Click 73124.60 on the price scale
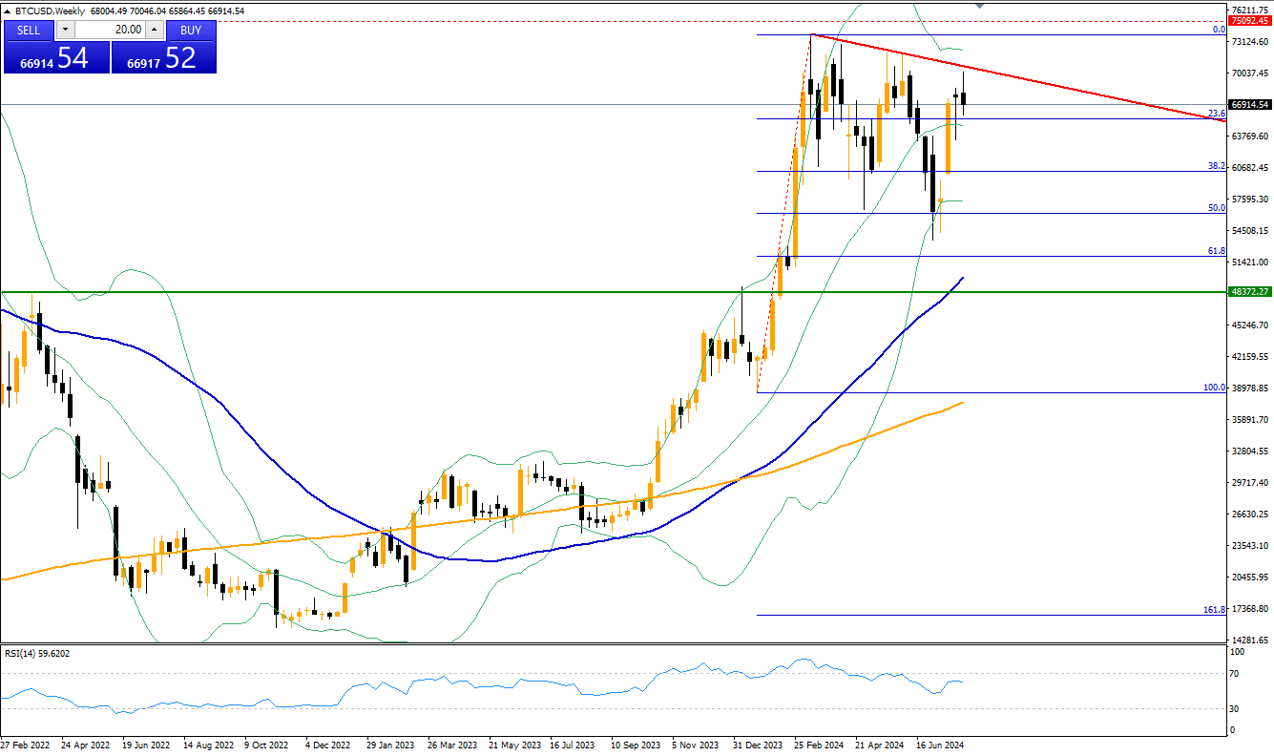Viewport: 1274px width, 756px height. 1249,41
